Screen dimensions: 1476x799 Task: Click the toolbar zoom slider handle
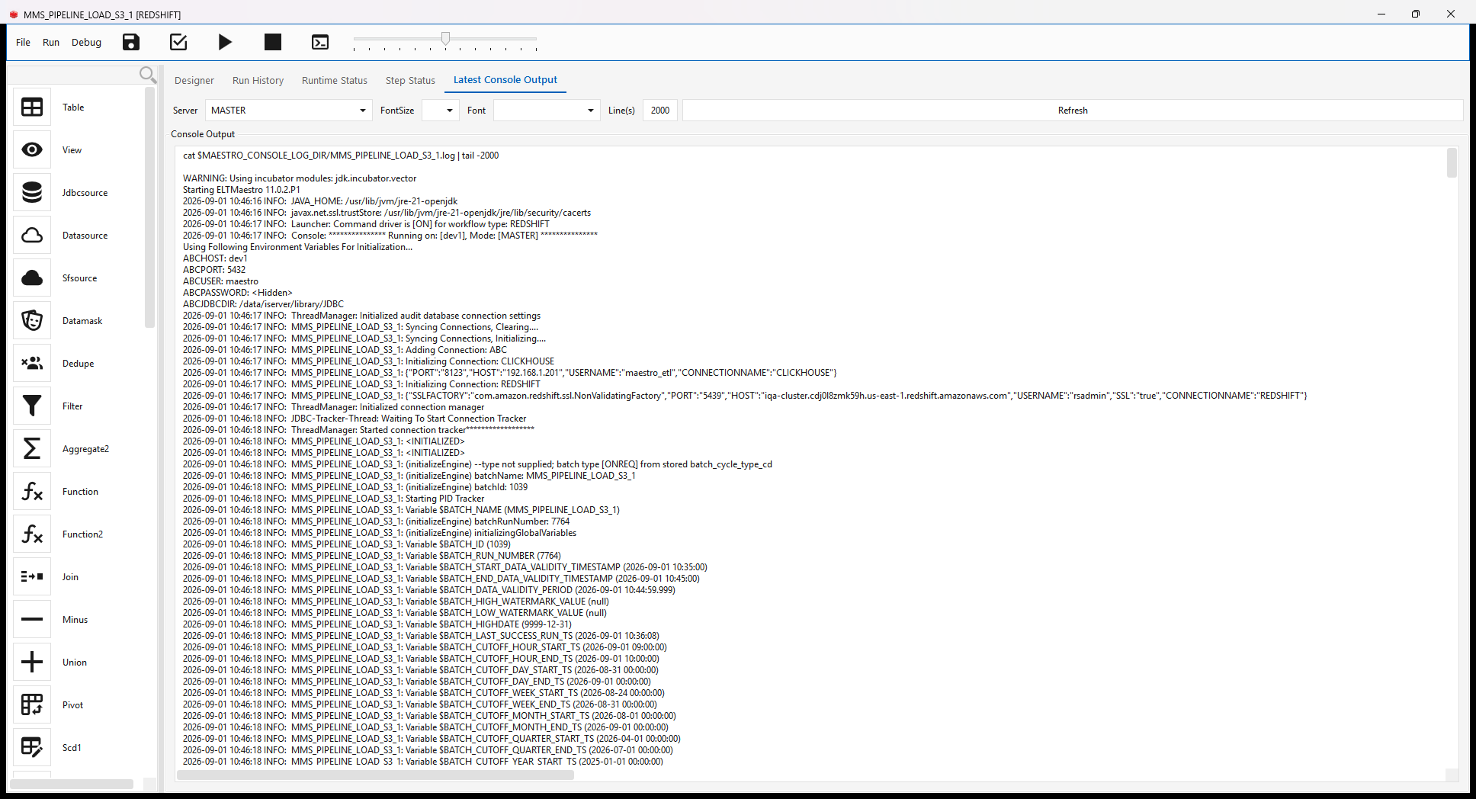pos(446,38)
